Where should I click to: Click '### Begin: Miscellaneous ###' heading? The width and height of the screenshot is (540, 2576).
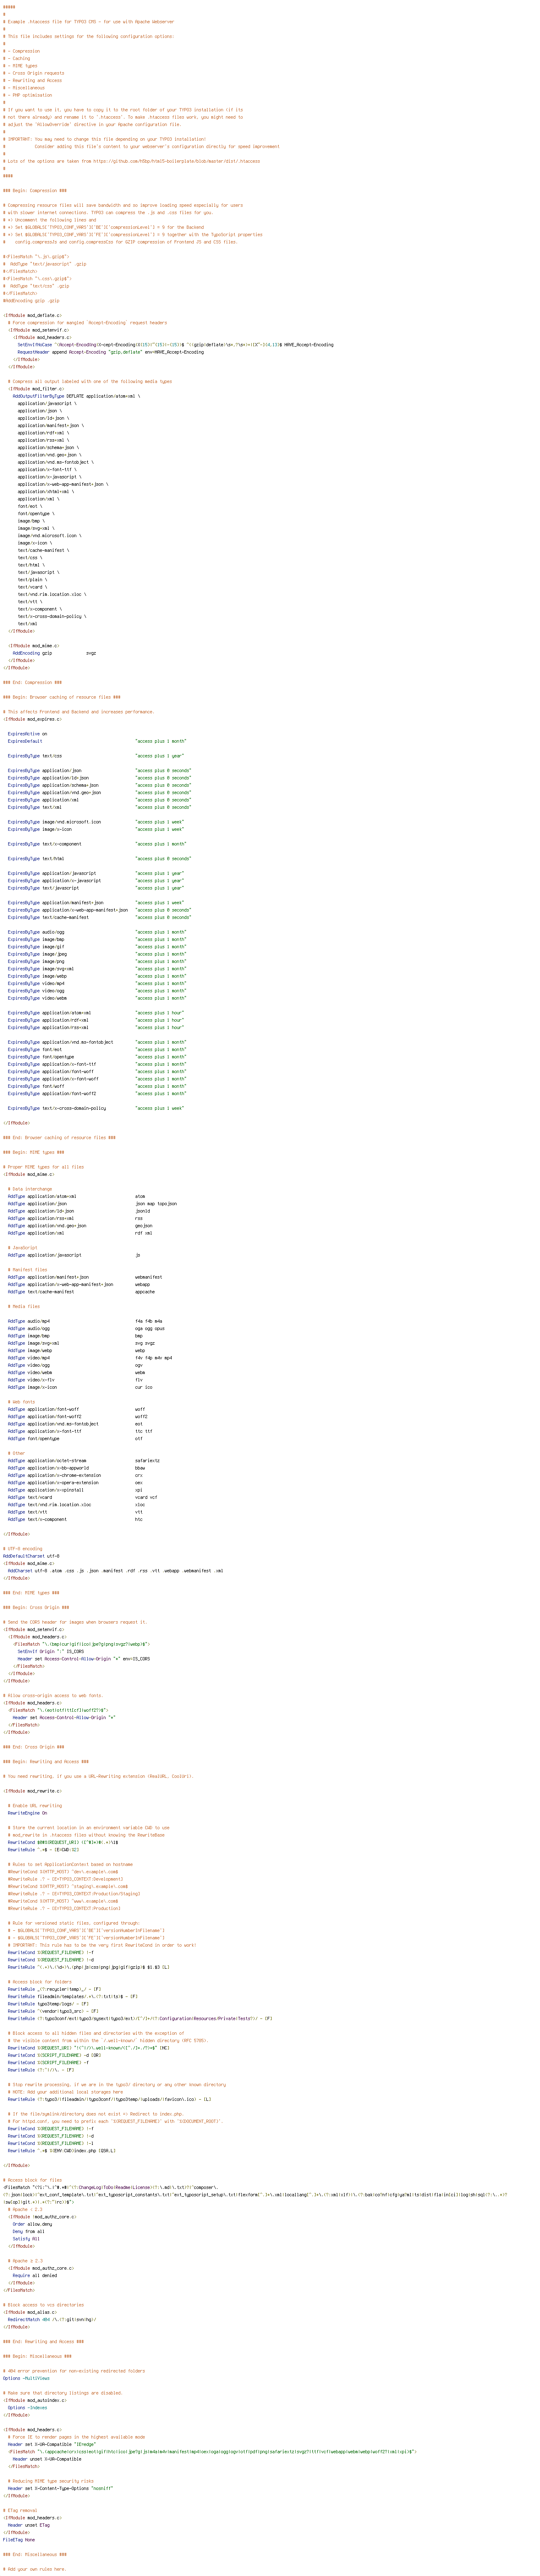click(x=37, y=2356)
